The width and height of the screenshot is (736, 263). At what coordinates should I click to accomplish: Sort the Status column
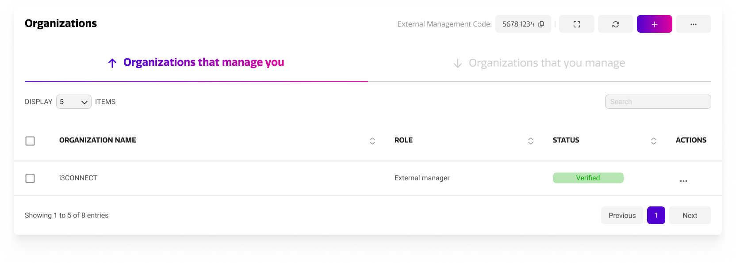click(653, 141)
